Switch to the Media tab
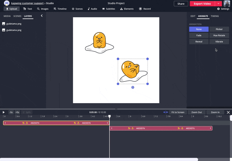The height and width of the screenshot is (161, 232). click(7, 16)
